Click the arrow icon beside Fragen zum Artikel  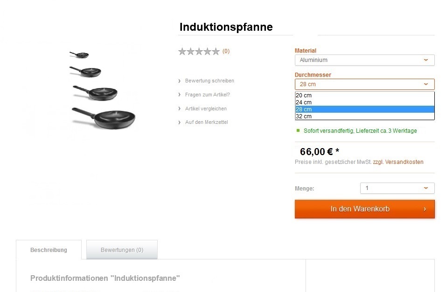(179, 95)
